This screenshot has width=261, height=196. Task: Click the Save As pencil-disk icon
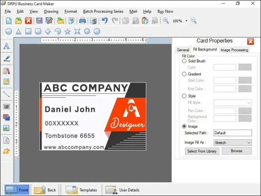coord(49,21)
